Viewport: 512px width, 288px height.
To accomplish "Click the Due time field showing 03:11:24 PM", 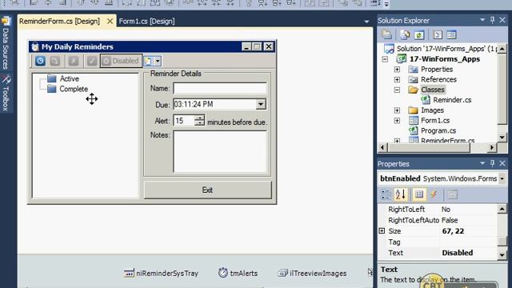I will click(214, 104).
